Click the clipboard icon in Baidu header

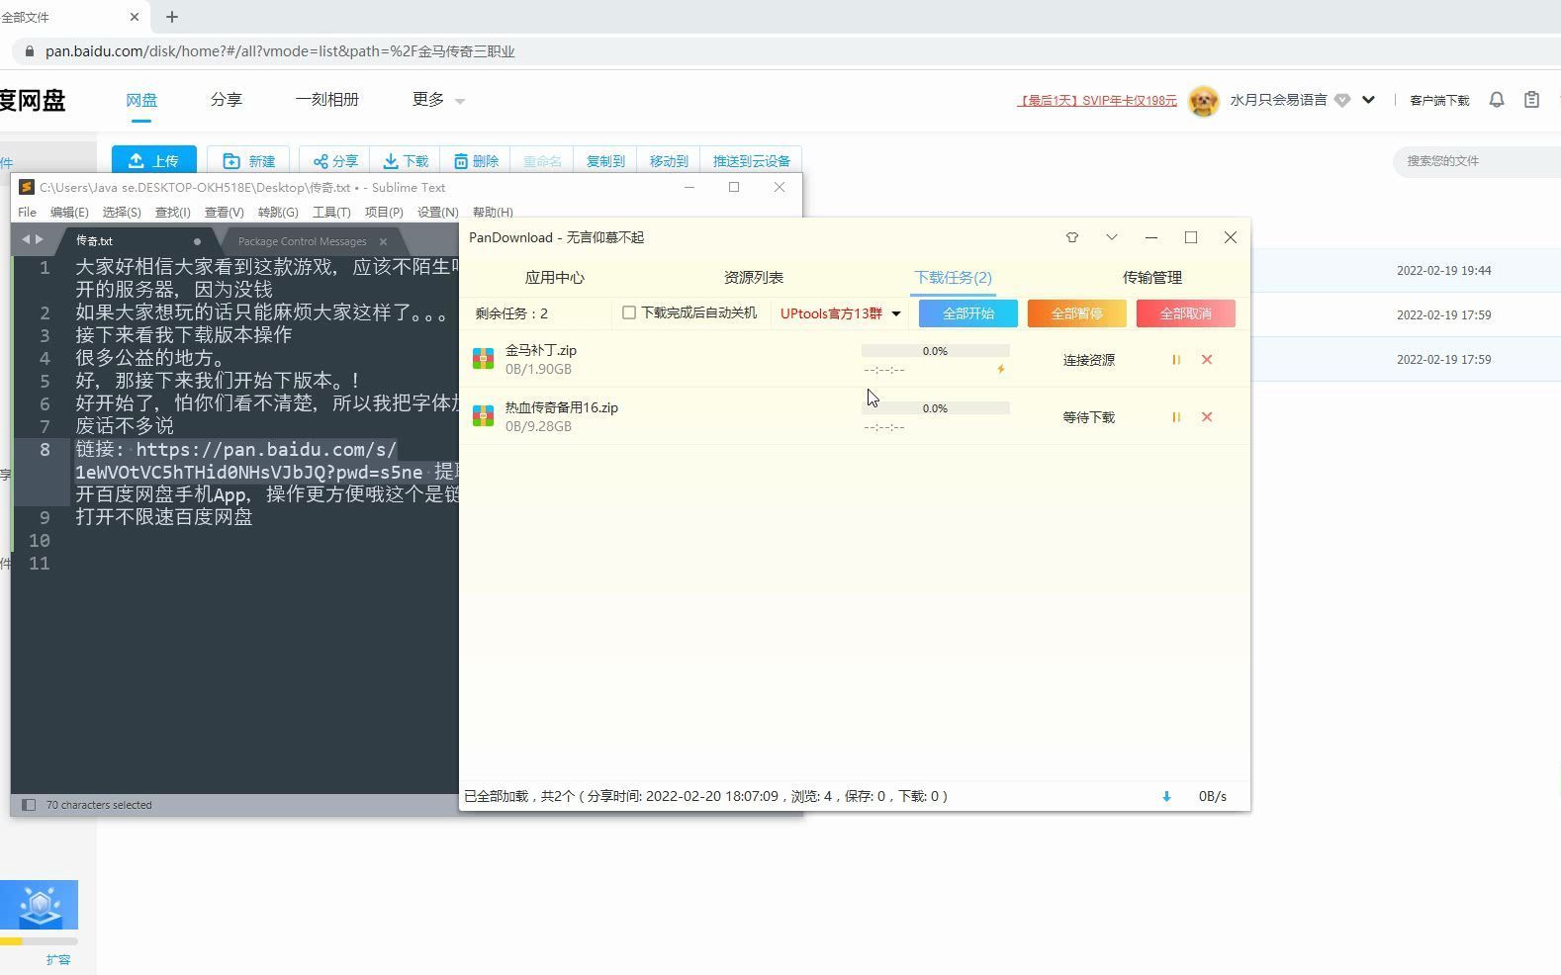point(1531,100)
